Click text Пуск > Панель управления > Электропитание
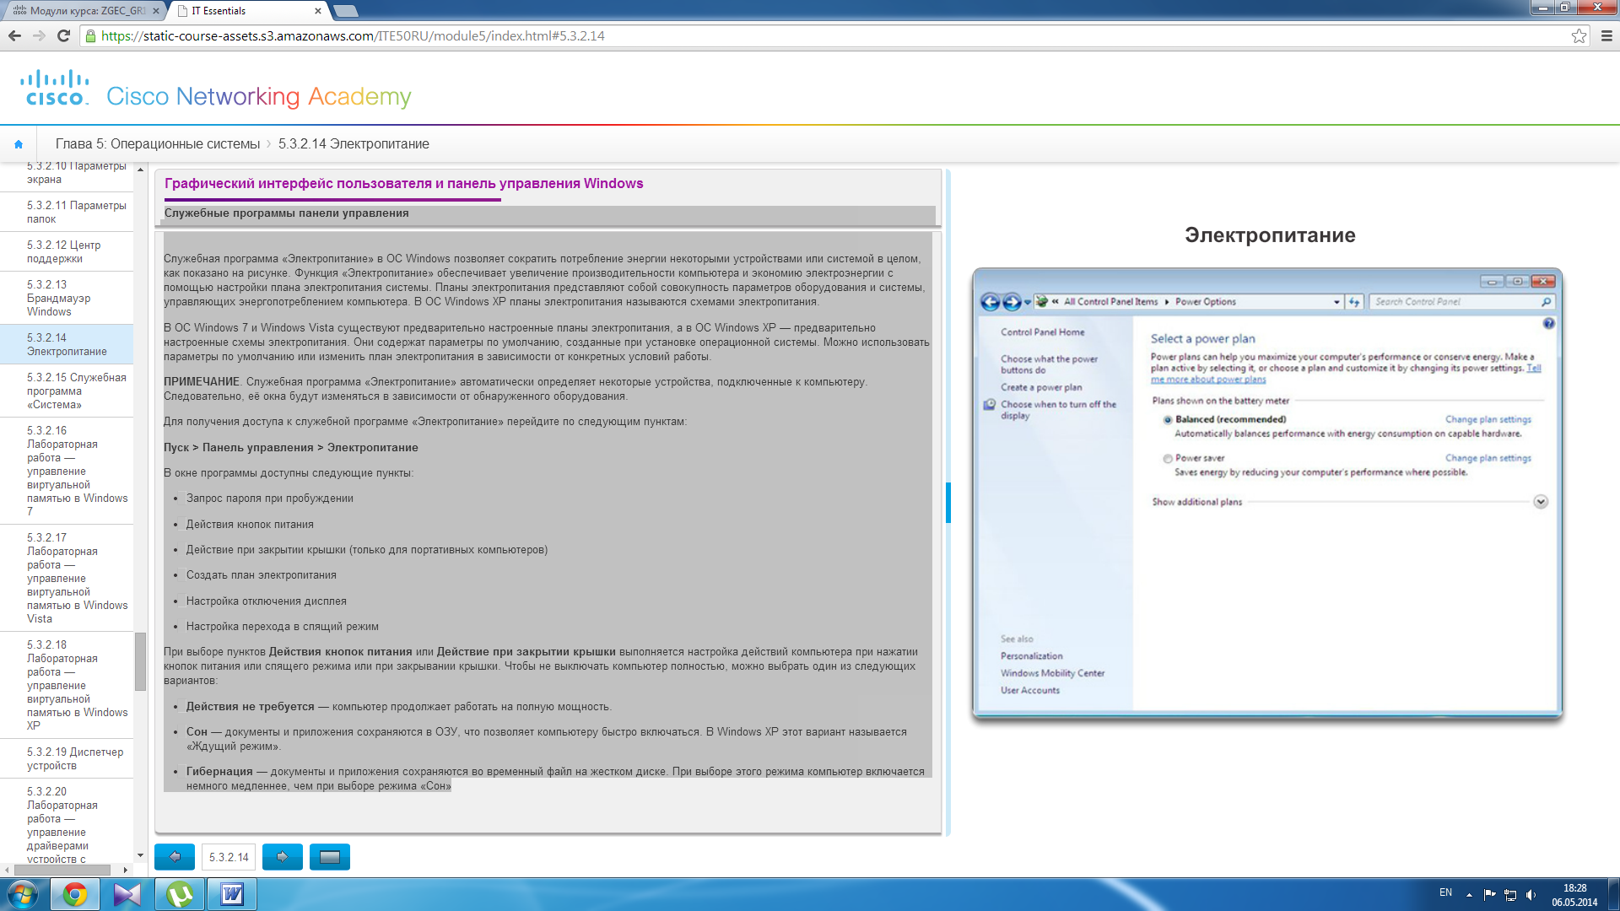 pyautogui.click(x=290, y=448)
